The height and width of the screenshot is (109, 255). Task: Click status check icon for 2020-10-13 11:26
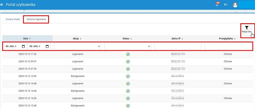128,54
